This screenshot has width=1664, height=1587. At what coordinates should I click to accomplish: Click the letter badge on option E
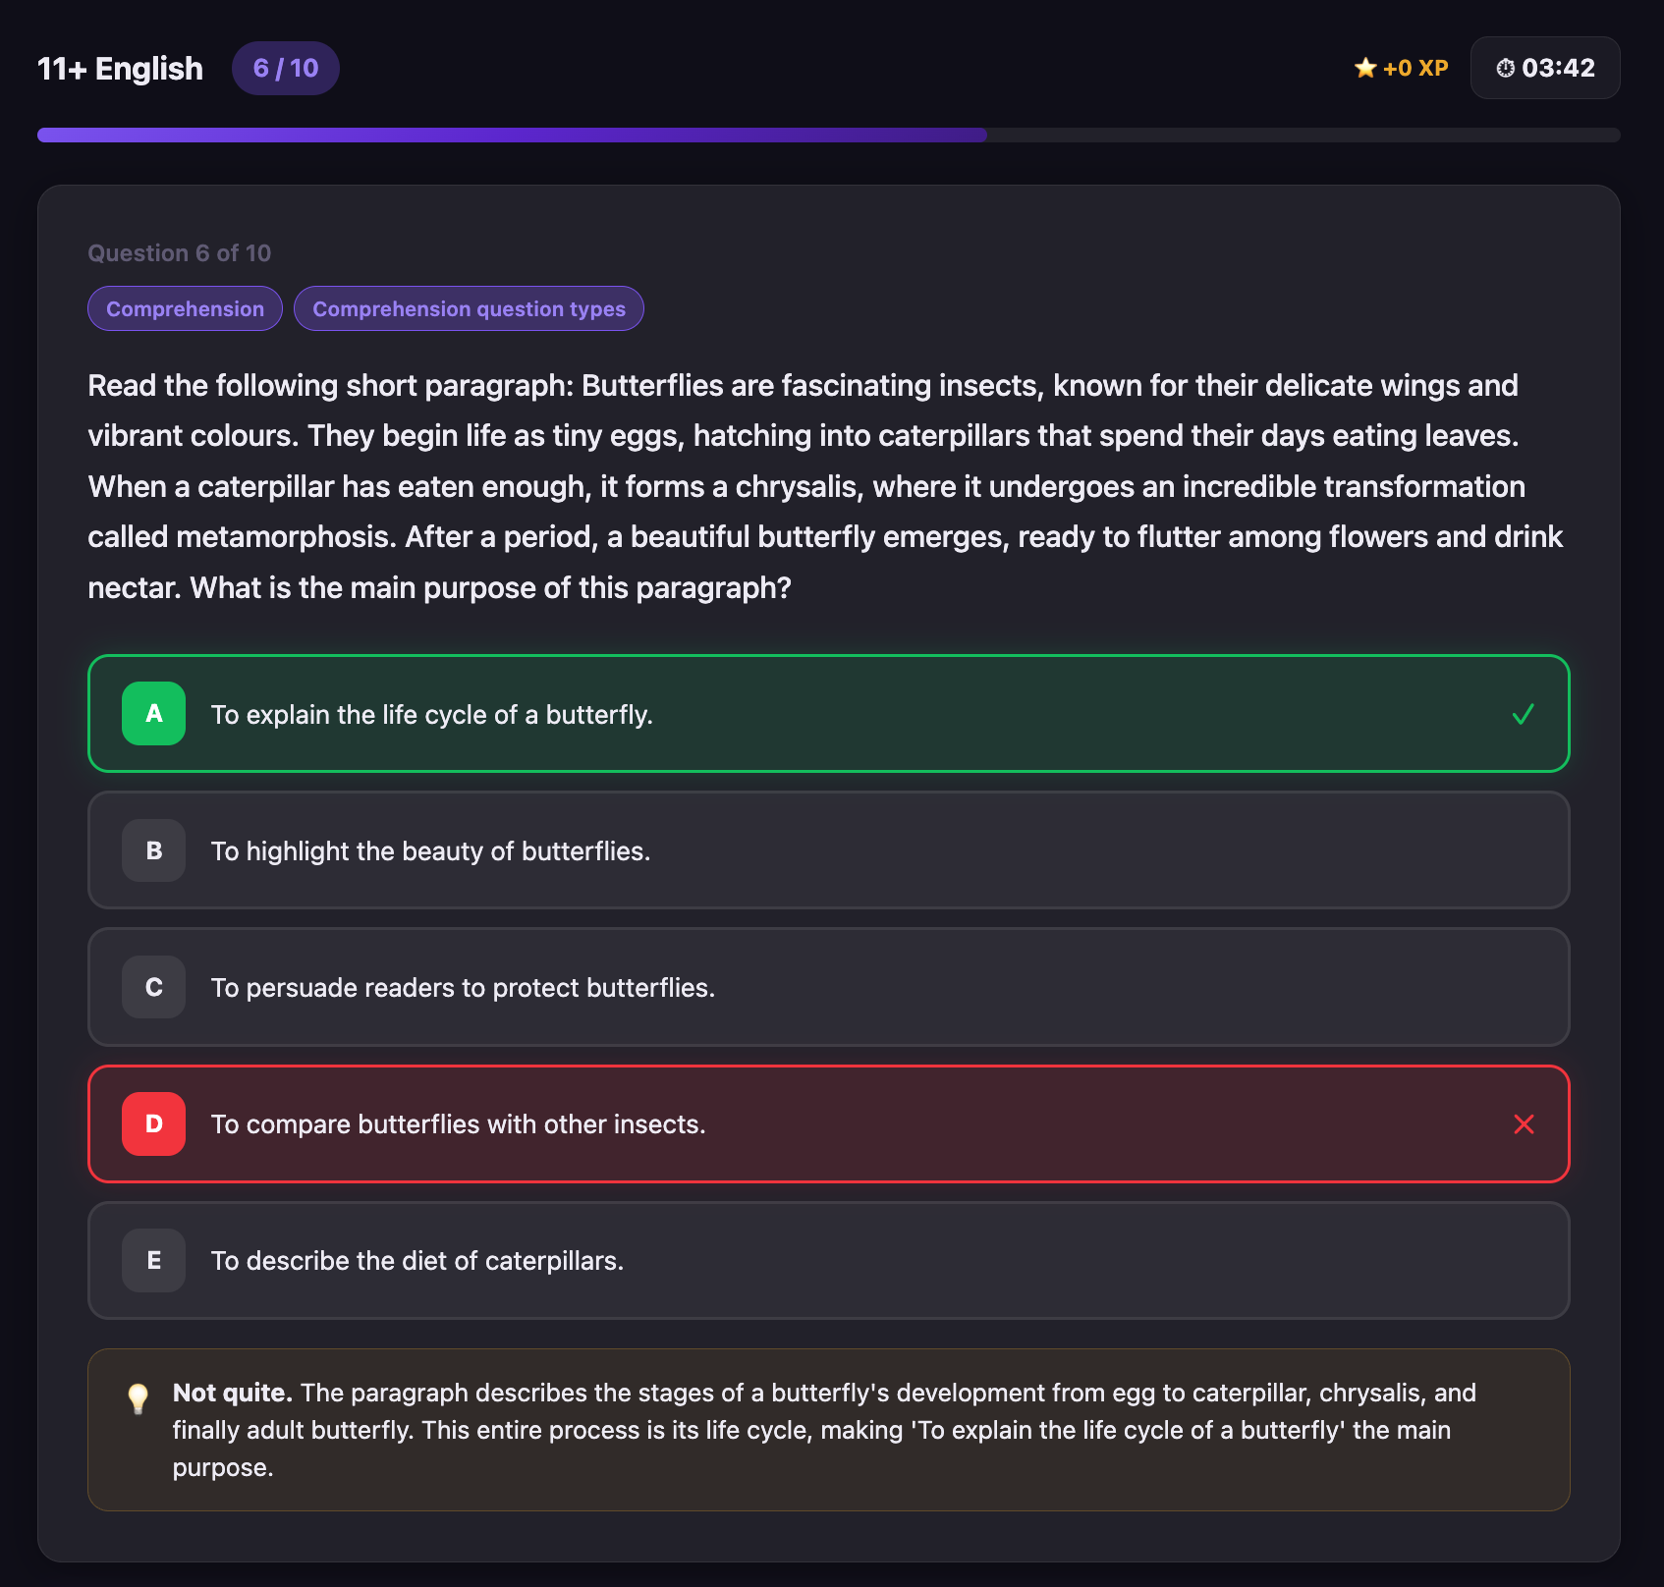(x=152, y=1260)
